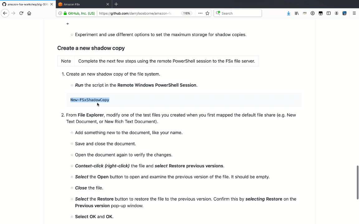The width and height of the screenshot is (359, 224).
Task: Click the "Save and close the document." line
Action: [105, 144]
